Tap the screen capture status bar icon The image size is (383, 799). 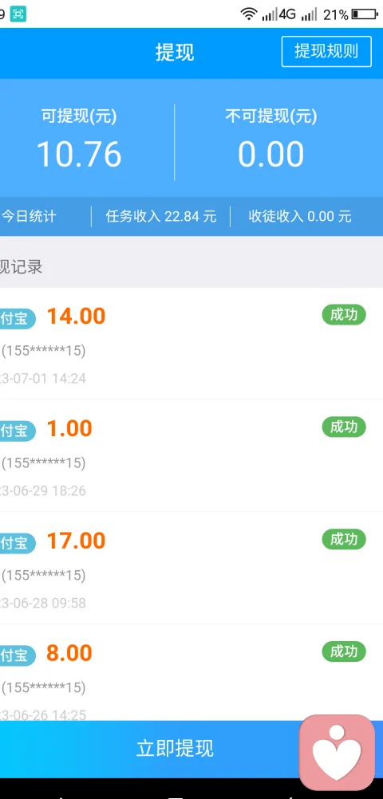pos(18,14)
